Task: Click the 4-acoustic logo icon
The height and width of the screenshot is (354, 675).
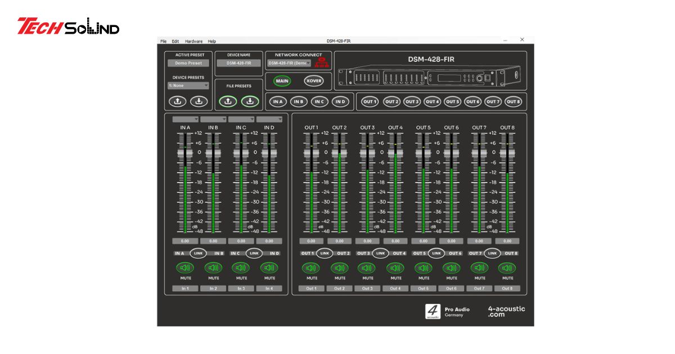Action: pyautogui.click(x=433, y=312)
